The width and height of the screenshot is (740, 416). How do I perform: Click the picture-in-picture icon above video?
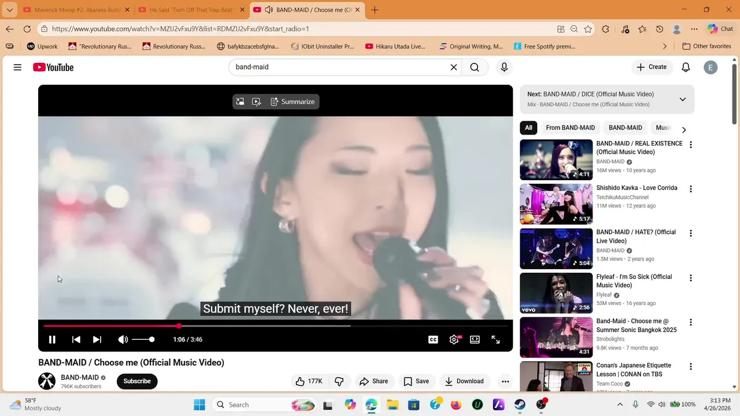pyautogui.click(x=240, y=102)
